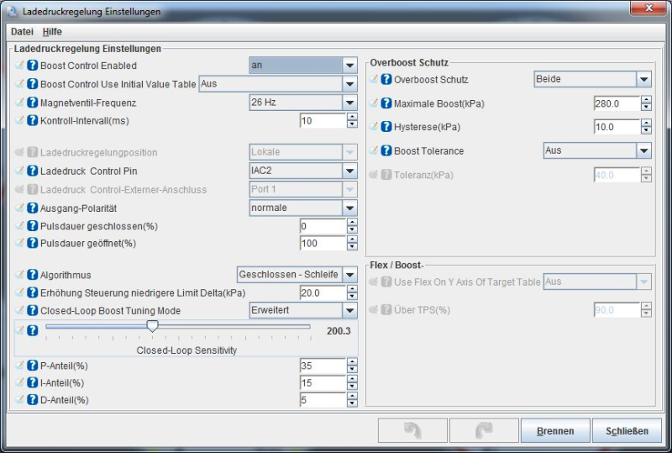Image resolution: width=672 pixels, height=453 pixels.
Task: Open the Algorithmus combo box
Action: click(x=349, y=275)
